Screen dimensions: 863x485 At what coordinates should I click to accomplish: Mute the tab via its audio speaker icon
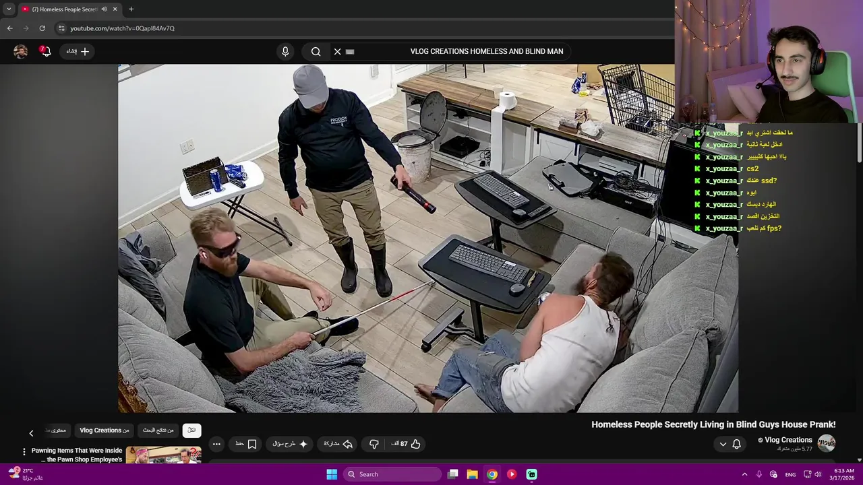(104, 9)
